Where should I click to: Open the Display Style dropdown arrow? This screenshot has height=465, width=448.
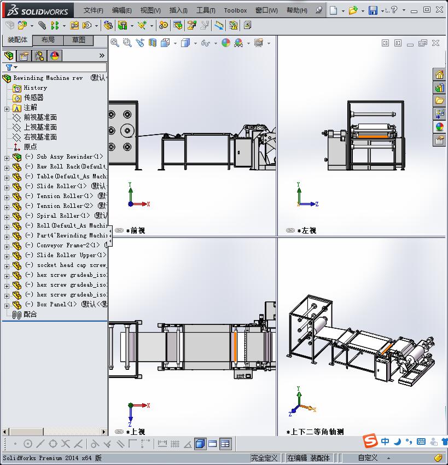click(195, 43)
